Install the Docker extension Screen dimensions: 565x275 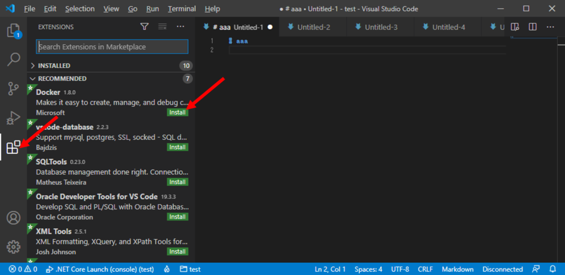point(178,112)
